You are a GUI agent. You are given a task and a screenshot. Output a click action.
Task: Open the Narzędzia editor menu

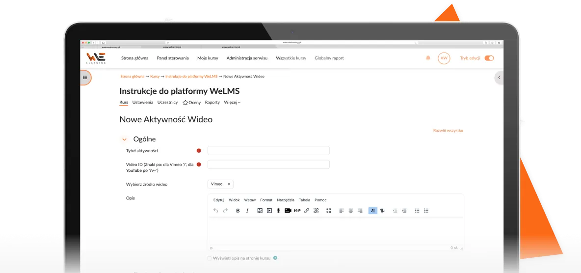pos(286,200)
